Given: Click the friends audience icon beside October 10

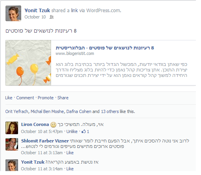Looking at the screenshot, I should click(x=51, y=17).
